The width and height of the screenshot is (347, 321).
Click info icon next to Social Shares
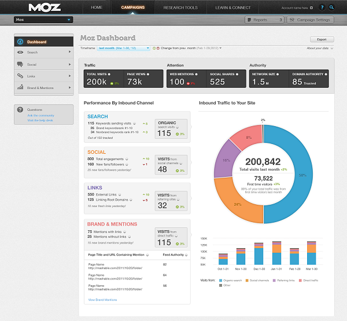tap(237, 74)
